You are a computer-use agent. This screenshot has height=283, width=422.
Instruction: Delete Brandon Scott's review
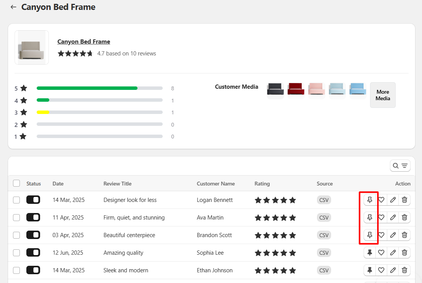[404, 235]
